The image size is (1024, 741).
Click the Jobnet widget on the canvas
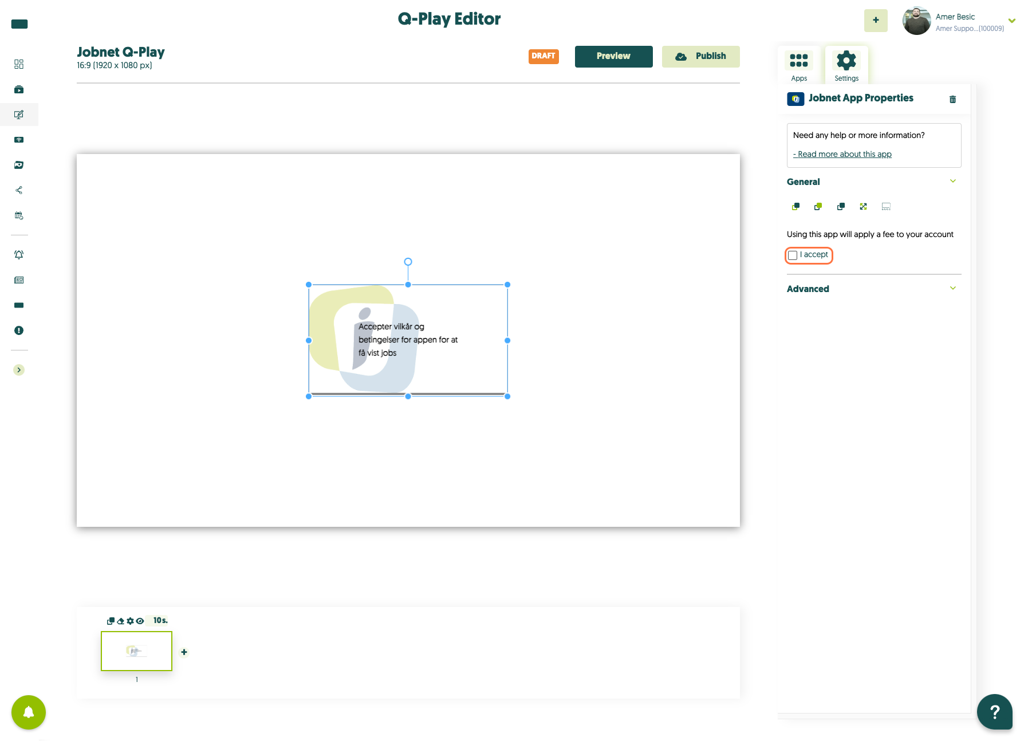tap(408, 340)
